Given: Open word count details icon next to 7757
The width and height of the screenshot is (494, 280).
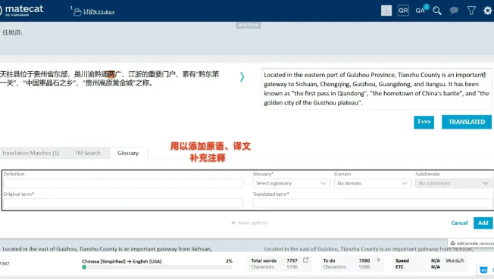Looking at the screenshot, I should coord(305,260).
